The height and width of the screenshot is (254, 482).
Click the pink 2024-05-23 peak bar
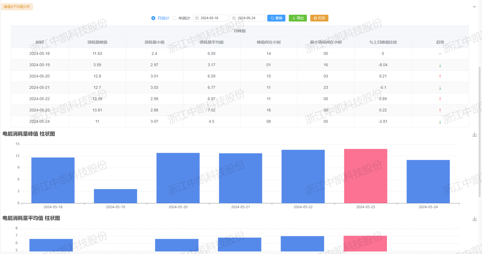[365, 176]
